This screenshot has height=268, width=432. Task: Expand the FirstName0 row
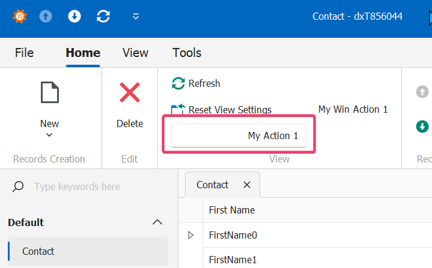pos(191,235)
